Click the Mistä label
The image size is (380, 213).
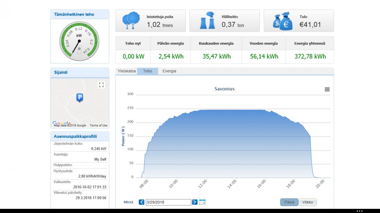[129, 202]
